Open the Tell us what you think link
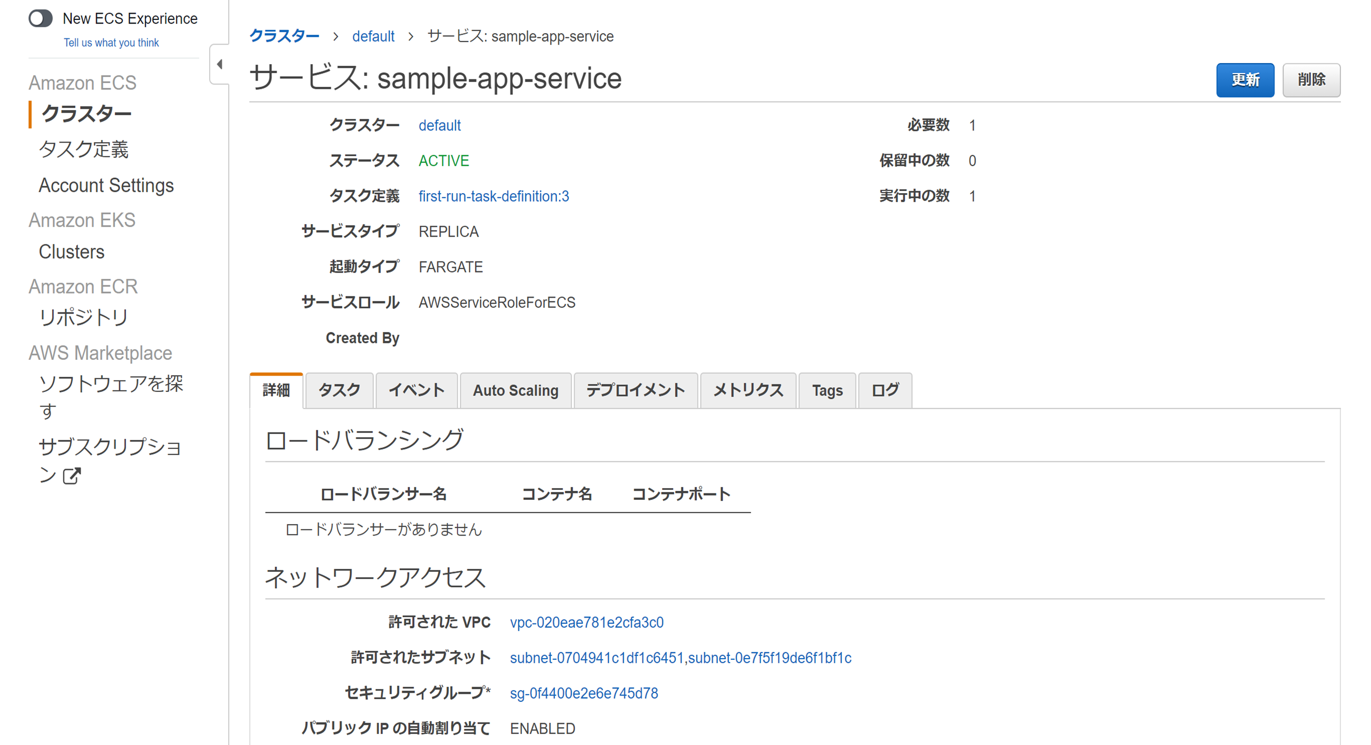This screenshot has height=745, width=1371. point(111,43)
